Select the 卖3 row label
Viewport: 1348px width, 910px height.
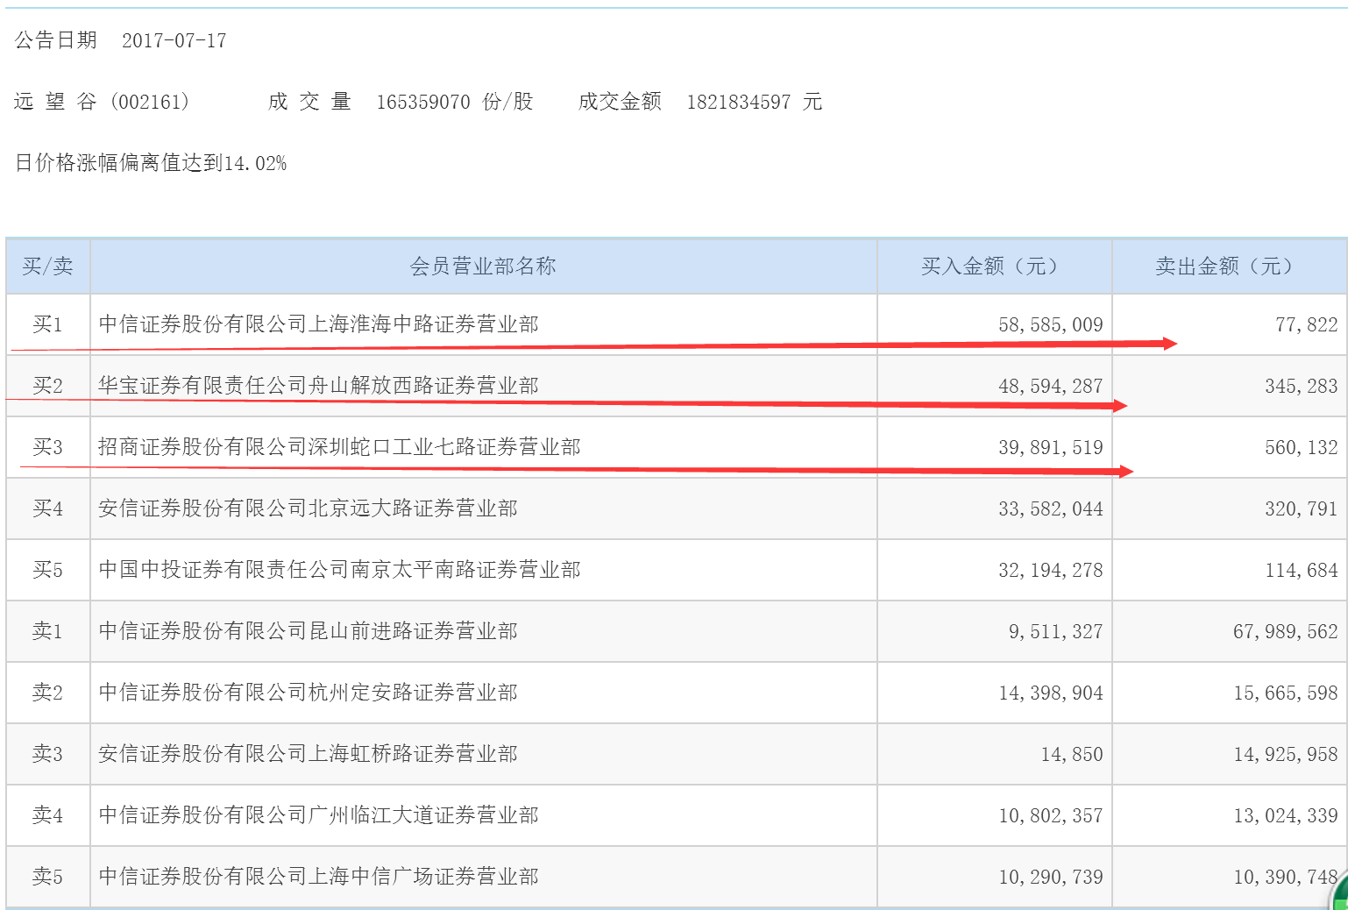pyautogui.click(x=47, y=754)
